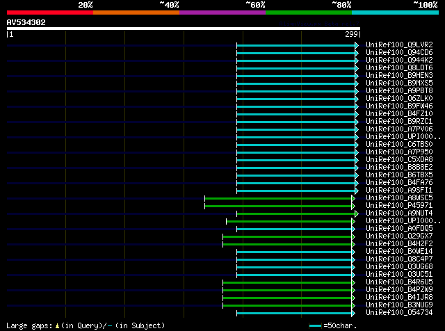445x331 pixels.
Task: Click the purple ~60% identity legend segment
Action: click(222, 13)
